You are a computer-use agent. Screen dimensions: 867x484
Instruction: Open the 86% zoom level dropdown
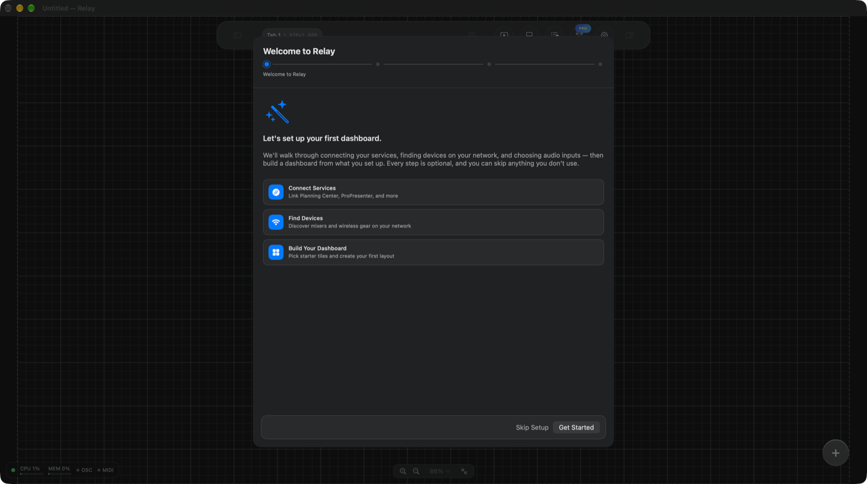[439, 471]
